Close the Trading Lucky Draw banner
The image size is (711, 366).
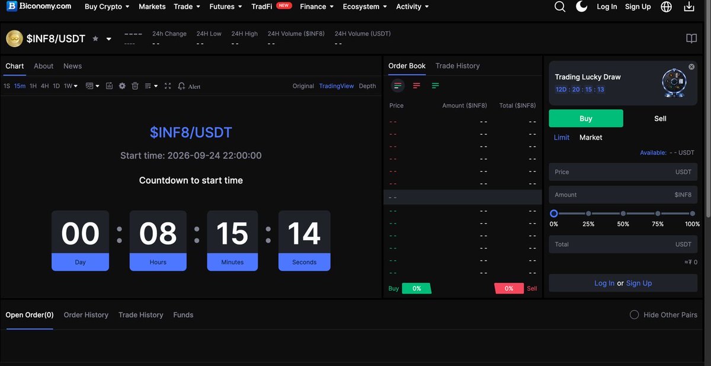[x=691, y=67]
